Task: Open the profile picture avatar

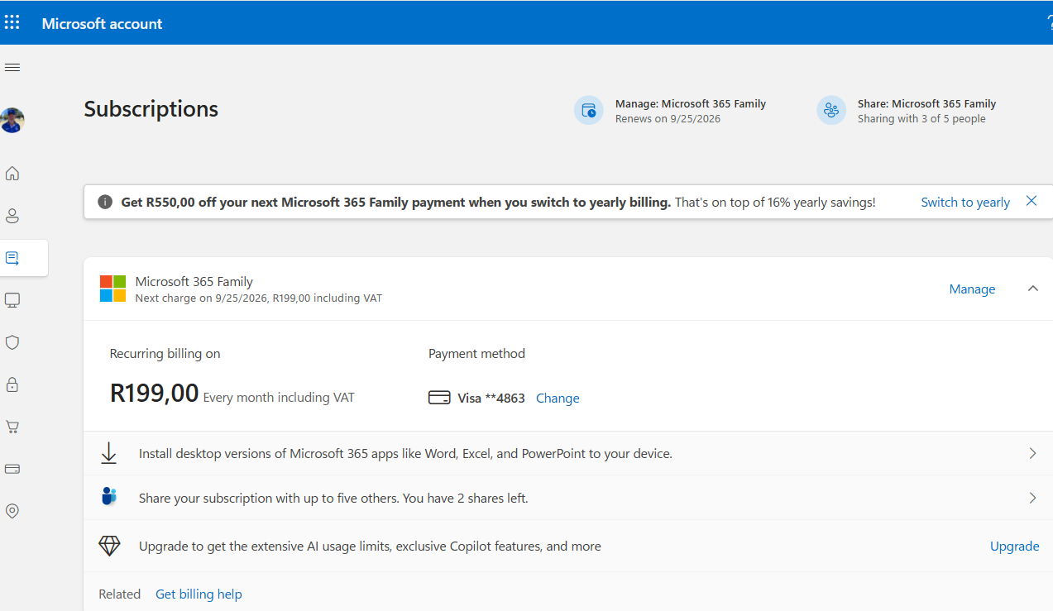Action: click(12, 121)
